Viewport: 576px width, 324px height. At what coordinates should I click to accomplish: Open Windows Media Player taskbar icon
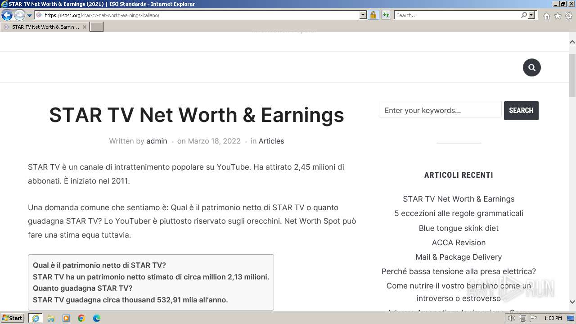click(66, 318)
